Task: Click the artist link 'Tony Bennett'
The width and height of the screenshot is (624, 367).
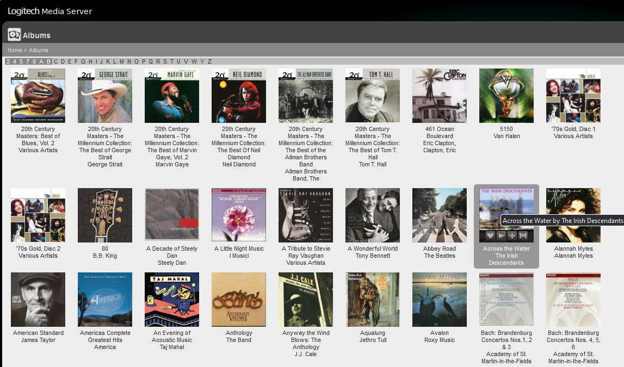Action: [373, 256]
